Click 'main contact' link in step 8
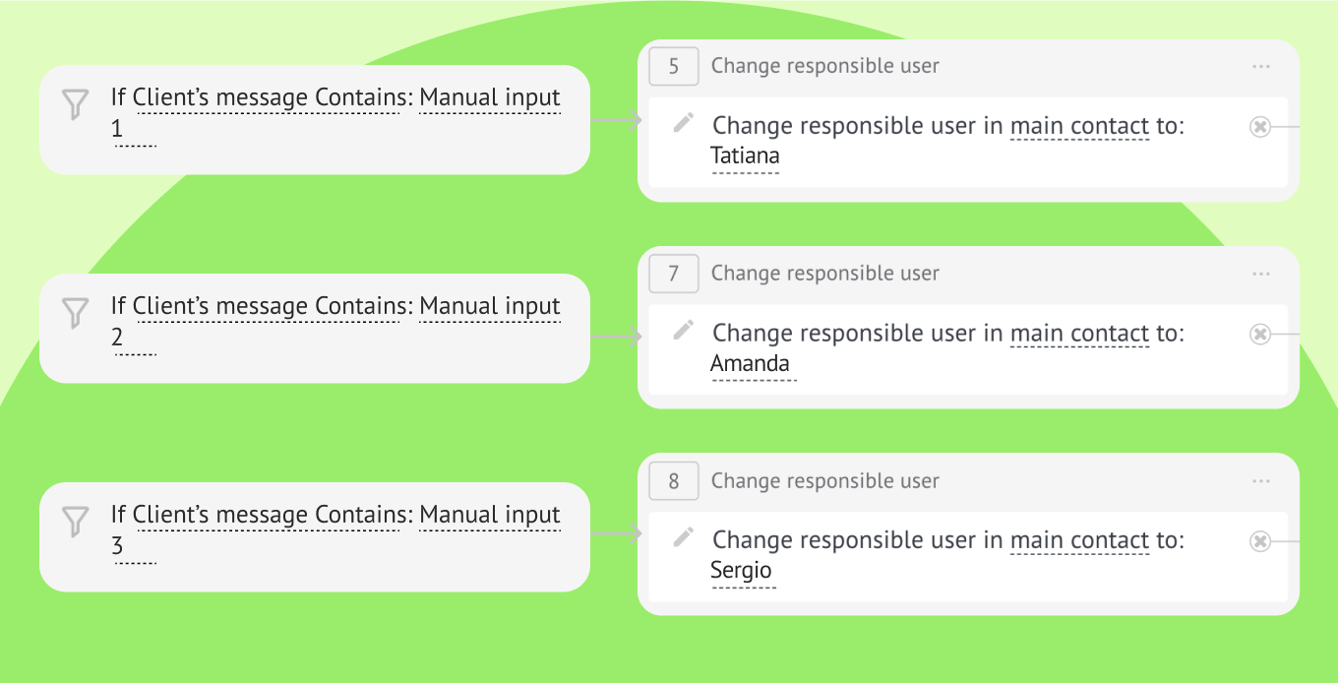This screenshot has height=683, width=1338. click(x=1079, y=540)
